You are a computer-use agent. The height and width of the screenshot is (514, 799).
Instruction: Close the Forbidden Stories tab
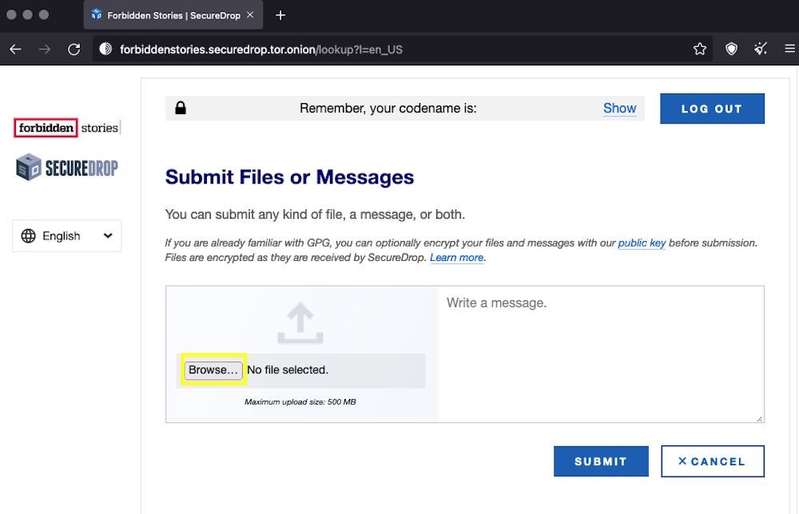(250, 15)
